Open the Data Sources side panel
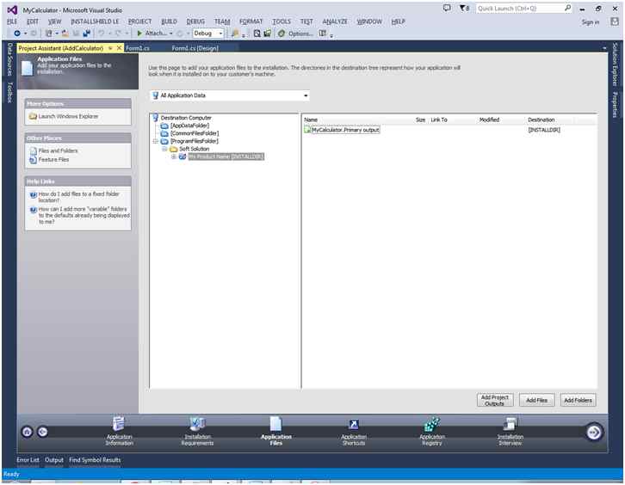Screen dimensions: 625x485 pyautogui.click(x=10, y=59)
